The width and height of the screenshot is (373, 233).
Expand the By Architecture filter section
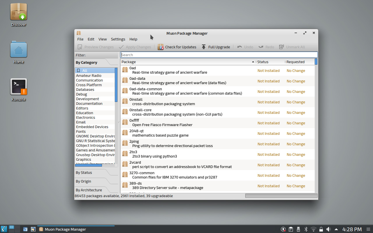pyautogui.click(x=96, y=190)
